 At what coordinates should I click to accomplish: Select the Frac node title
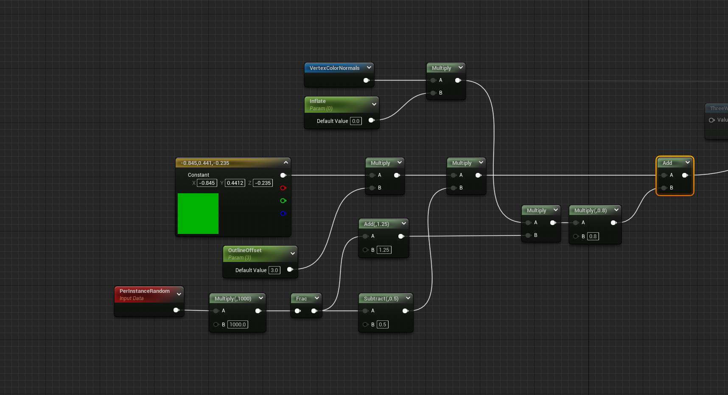point(301,298)
